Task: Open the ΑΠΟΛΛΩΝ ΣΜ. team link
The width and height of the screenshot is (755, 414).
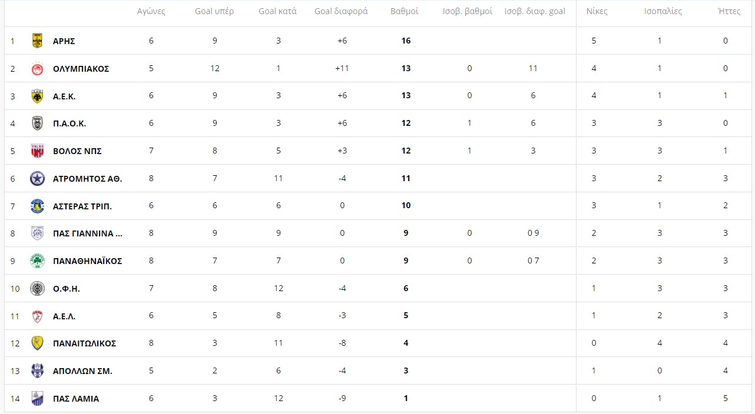Action: 82,371
